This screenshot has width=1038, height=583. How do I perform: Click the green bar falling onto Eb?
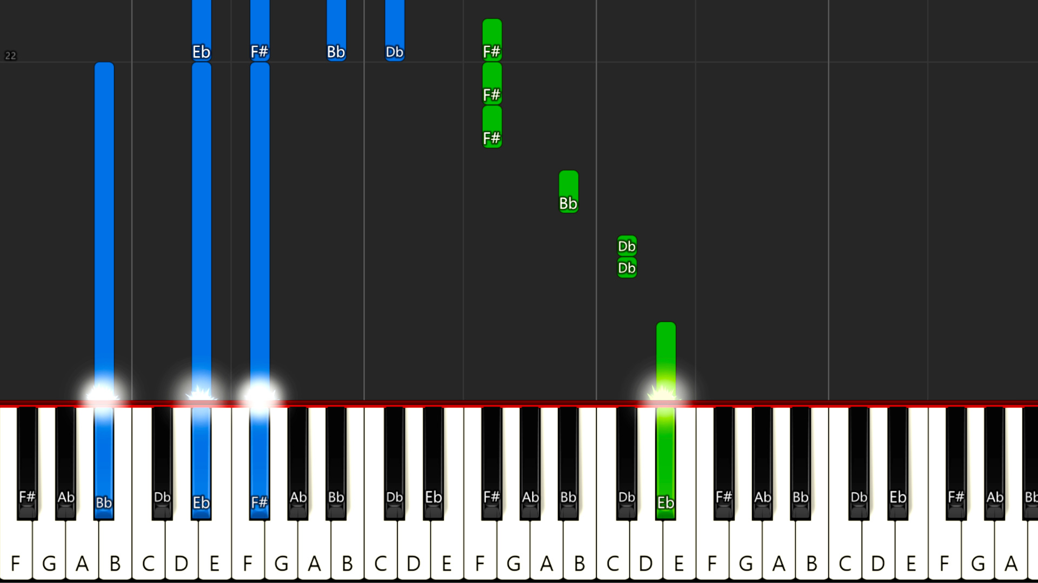coord(666,362)
